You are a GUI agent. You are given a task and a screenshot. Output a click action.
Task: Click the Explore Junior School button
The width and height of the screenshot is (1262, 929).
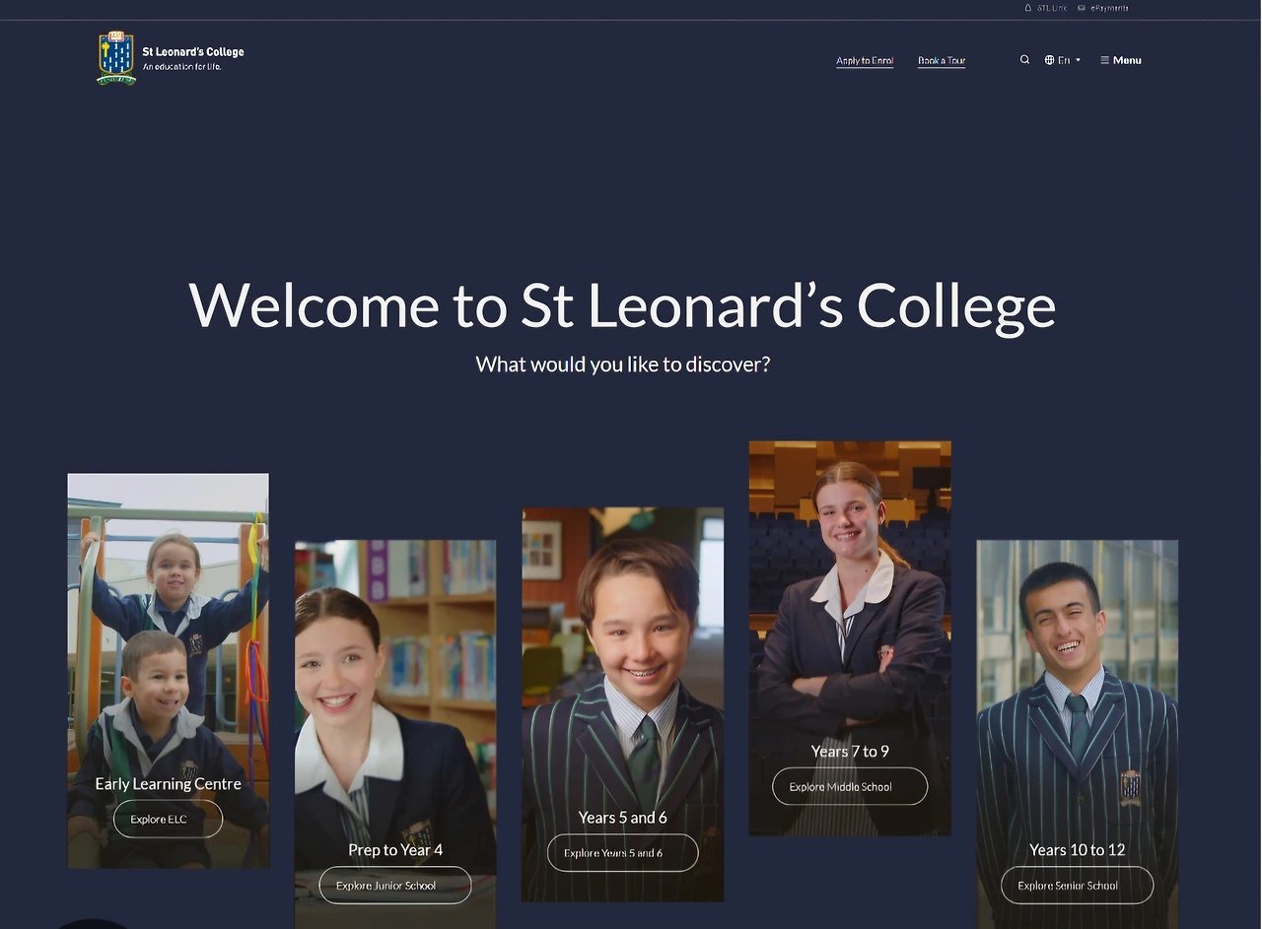coord(395,886)
